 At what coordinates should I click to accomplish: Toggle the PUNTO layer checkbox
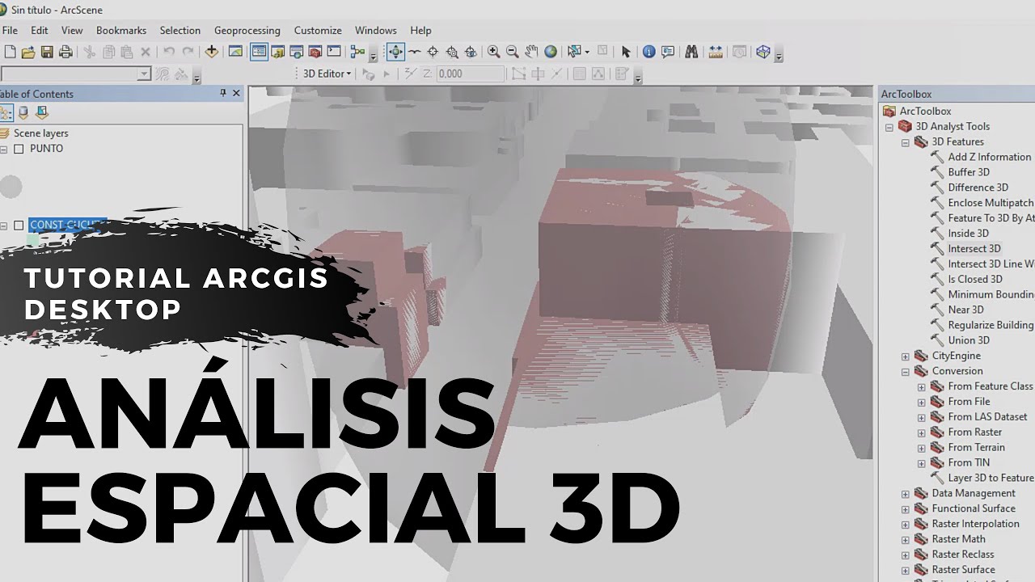19,149
